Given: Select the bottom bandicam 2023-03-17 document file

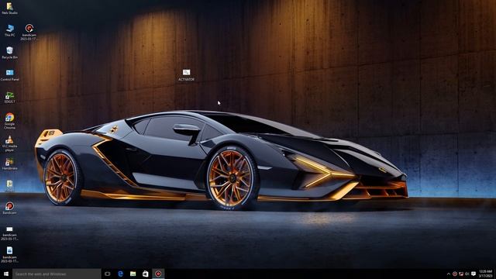Looking at the screenshot, I should click(10, 255).
